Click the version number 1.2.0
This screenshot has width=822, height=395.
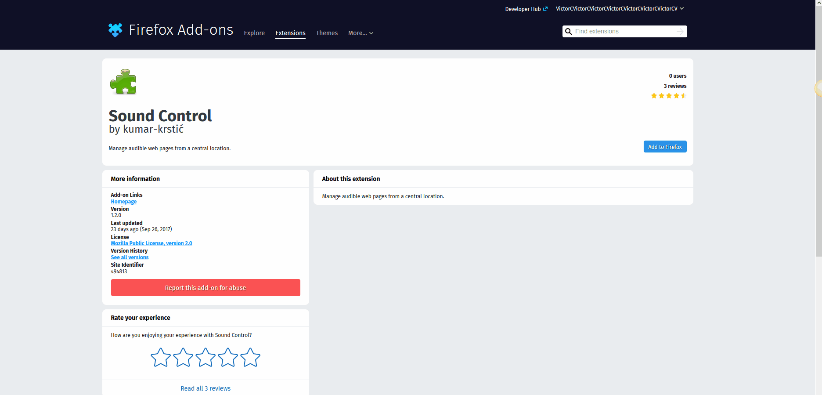point(116,215)
